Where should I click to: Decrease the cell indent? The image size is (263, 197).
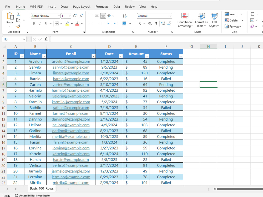109,23
